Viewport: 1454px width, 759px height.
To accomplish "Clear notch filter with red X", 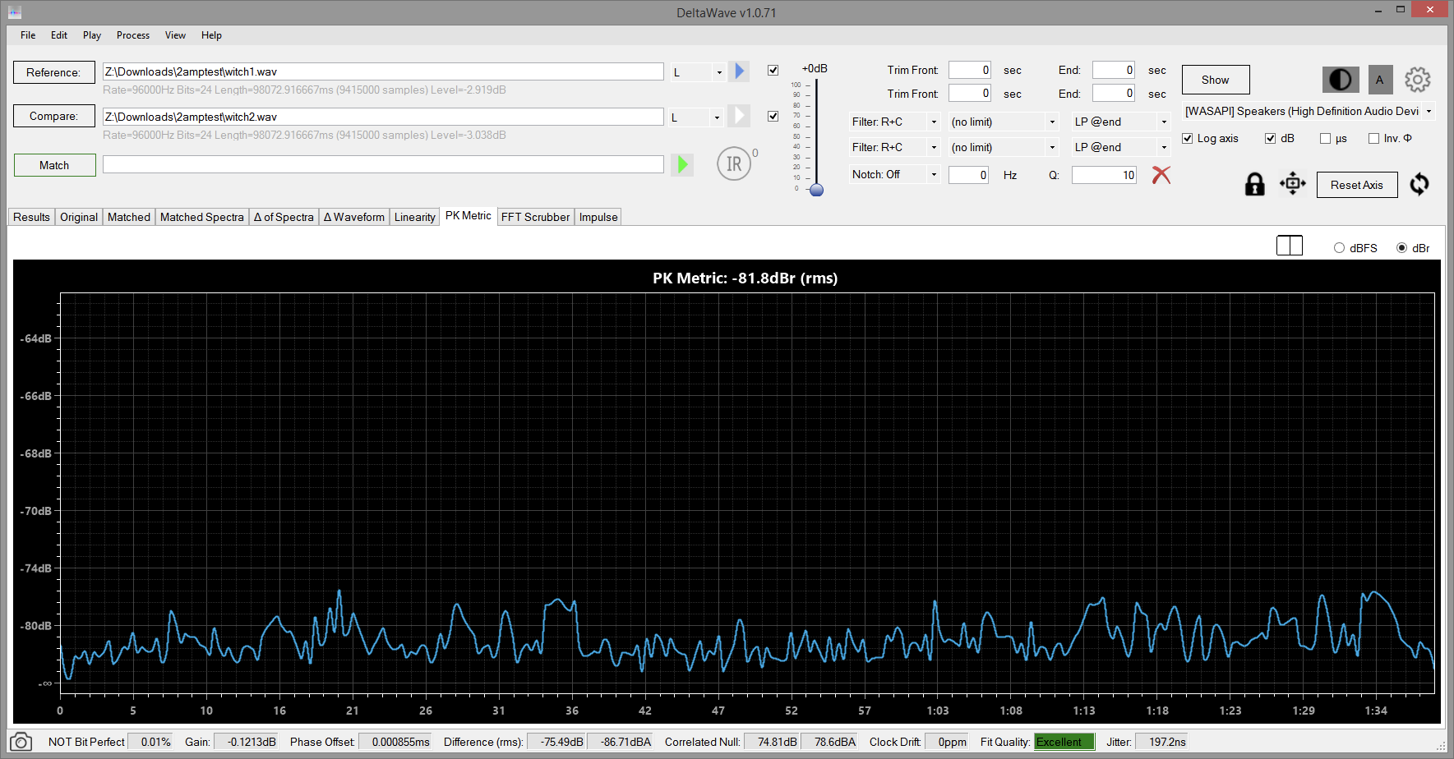I will [x=1161, y=174].
